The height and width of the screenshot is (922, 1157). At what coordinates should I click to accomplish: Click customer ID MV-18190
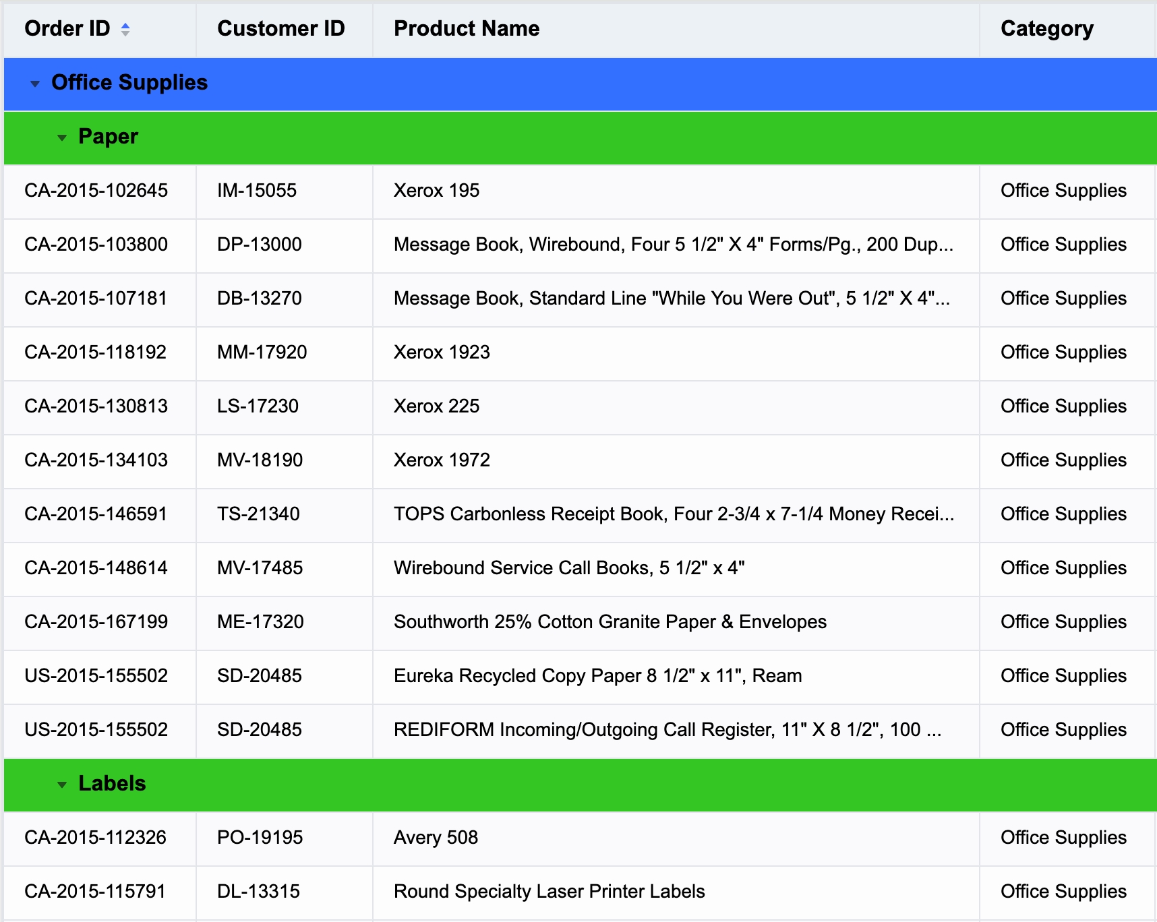click(x=285, y=461)
